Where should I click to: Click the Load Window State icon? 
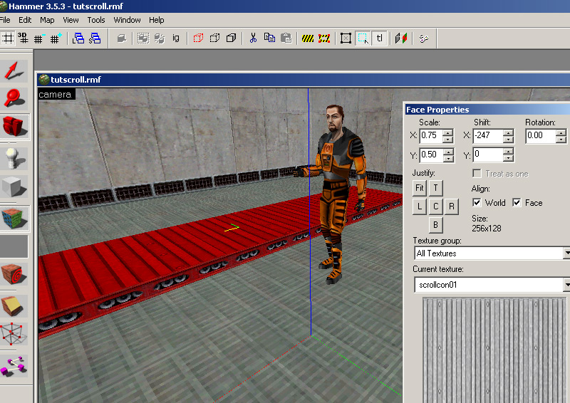78,38
